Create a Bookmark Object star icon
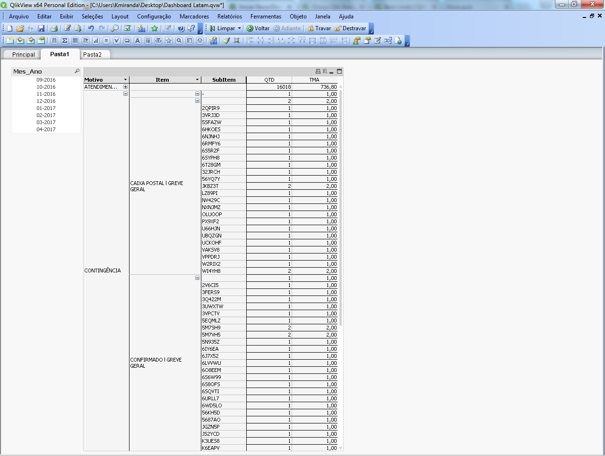This screenshot has width=605, height=456. tap(168, 41)
